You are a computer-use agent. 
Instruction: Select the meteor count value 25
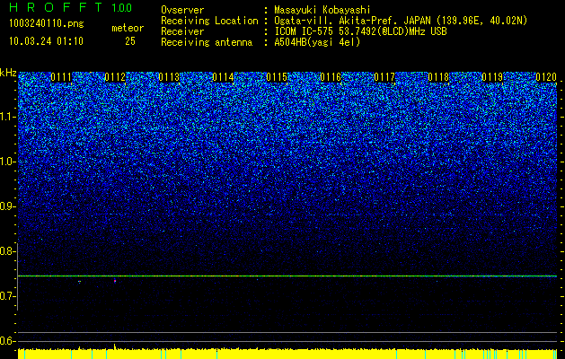click(130, 41)
